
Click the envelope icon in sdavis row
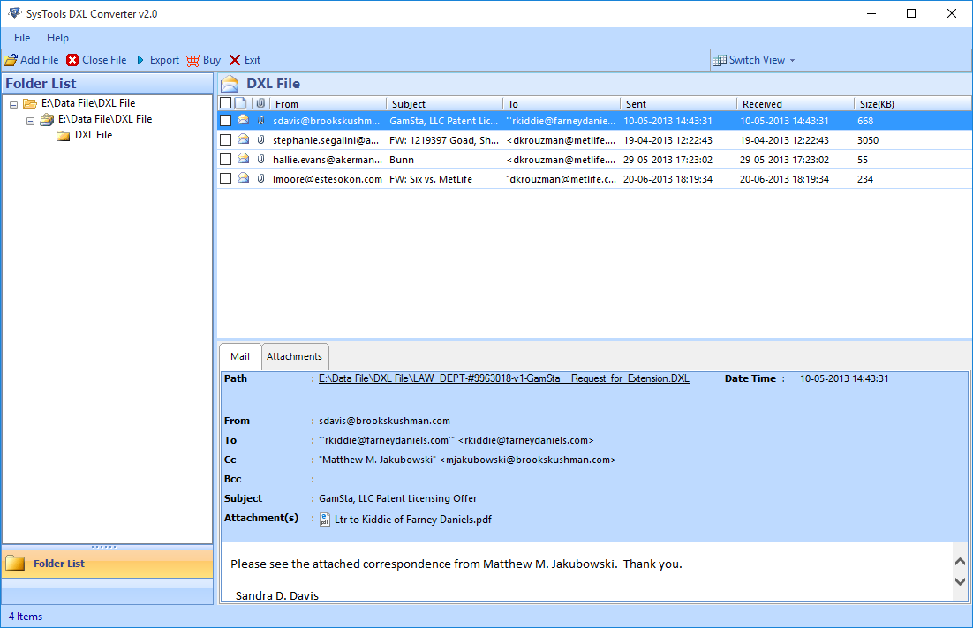coord(244,120)
